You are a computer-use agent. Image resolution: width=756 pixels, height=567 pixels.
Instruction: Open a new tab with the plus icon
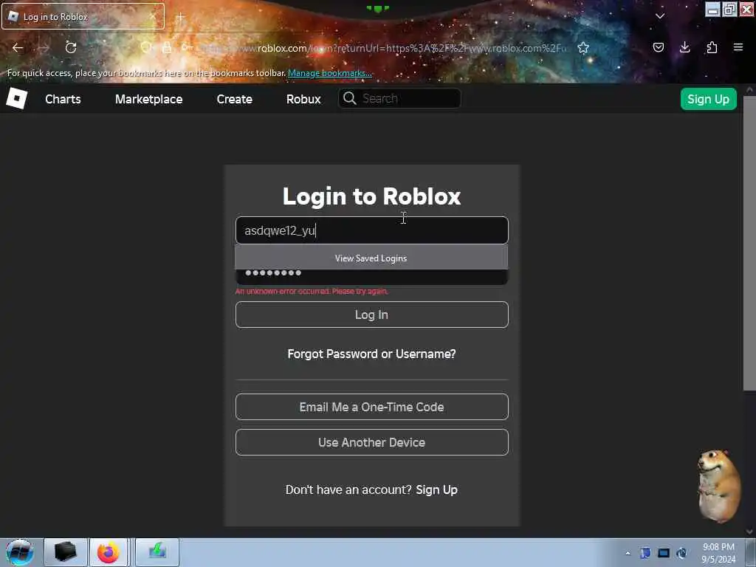click(x=180, y=17)
